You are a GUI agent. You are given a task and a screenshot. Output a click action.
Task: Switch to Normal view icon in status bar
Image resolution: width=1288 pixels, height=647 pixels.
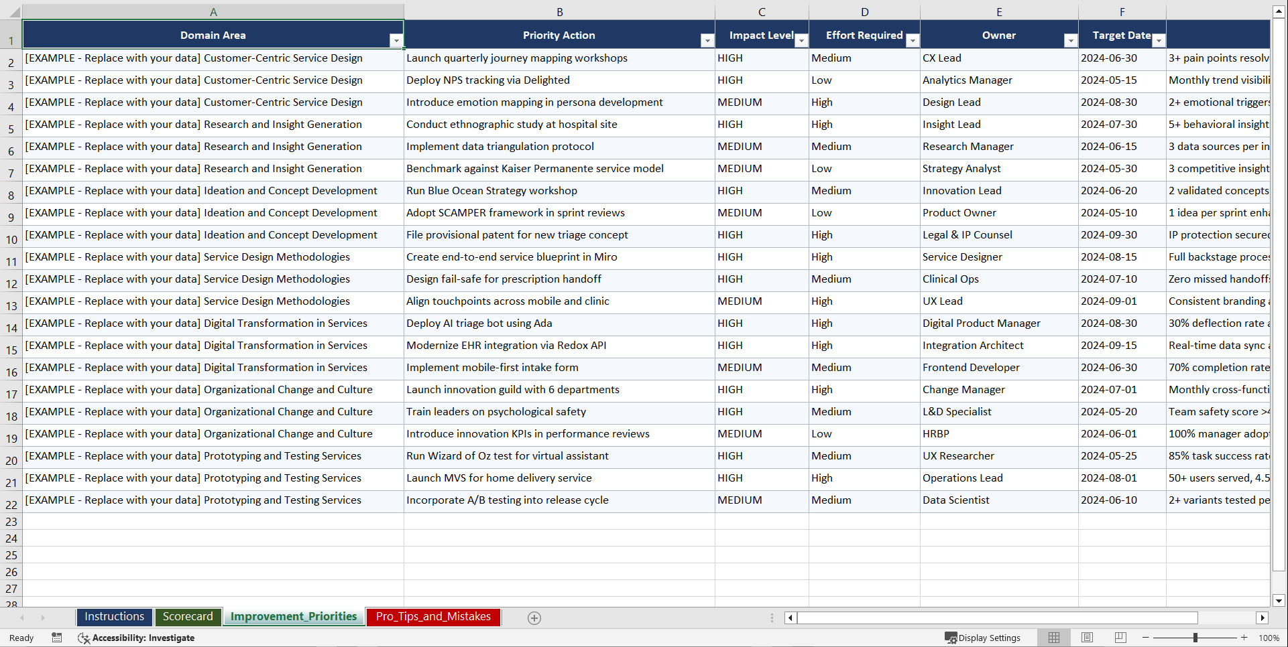[x=1053, y=638]
